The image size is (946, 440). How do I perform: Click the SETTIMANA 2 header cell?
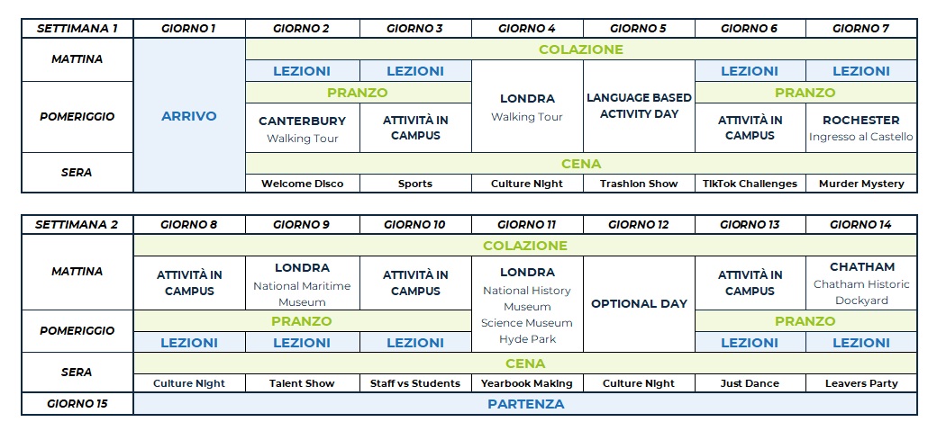(x=77, y=224)
